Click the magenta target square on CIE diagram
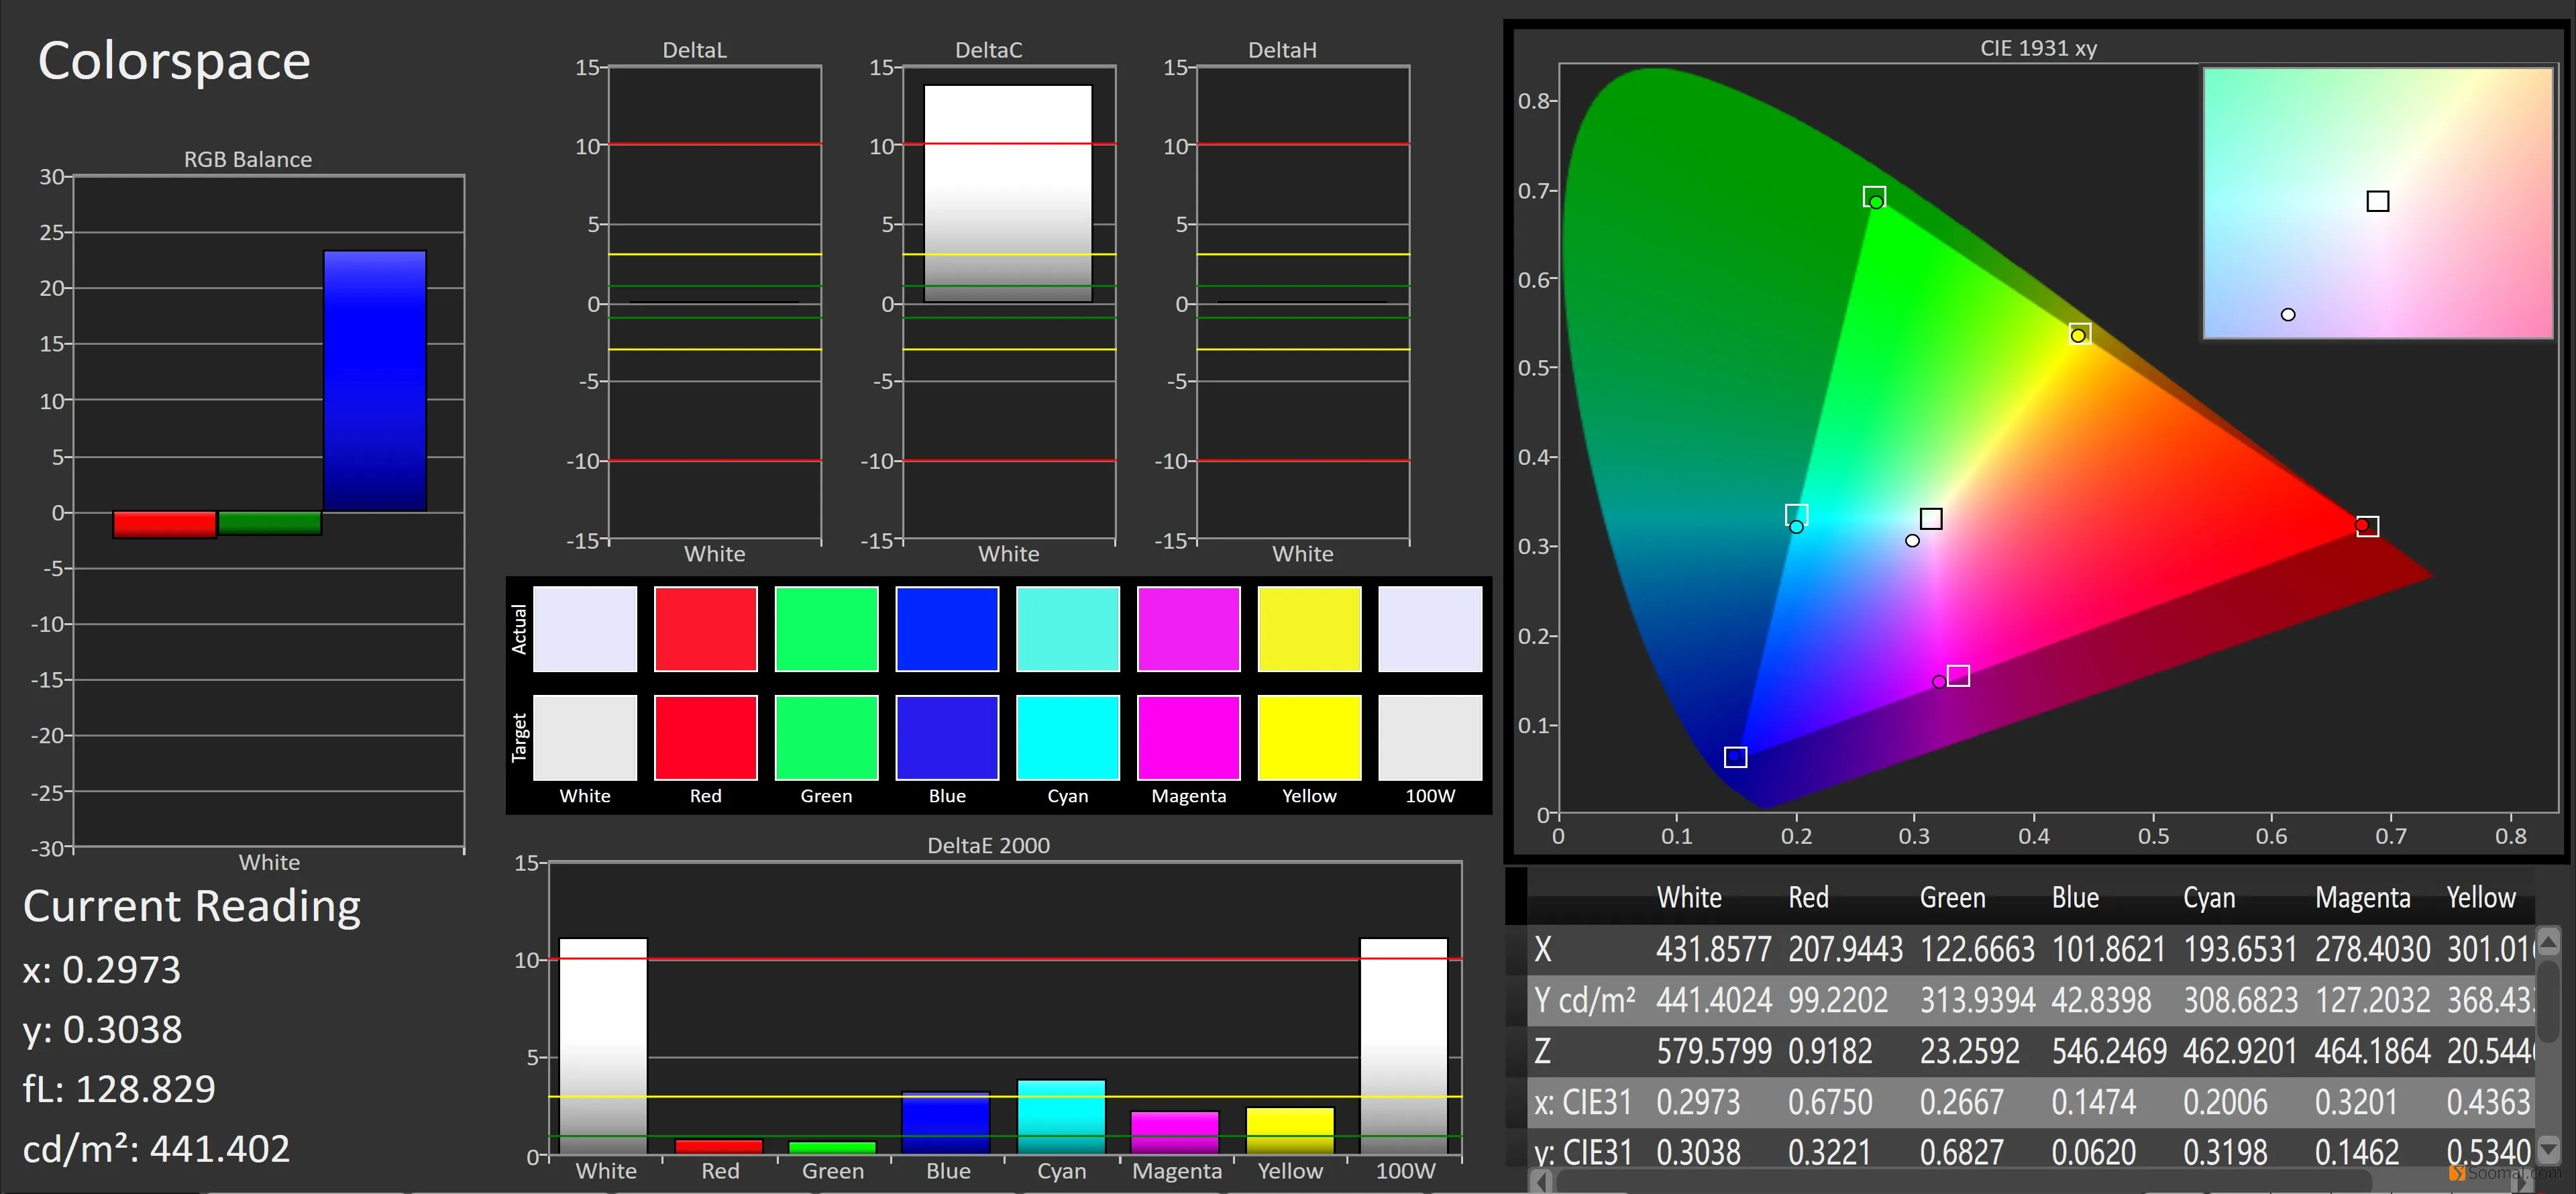2576x1194 pixels. click(x=1959, y=676)
